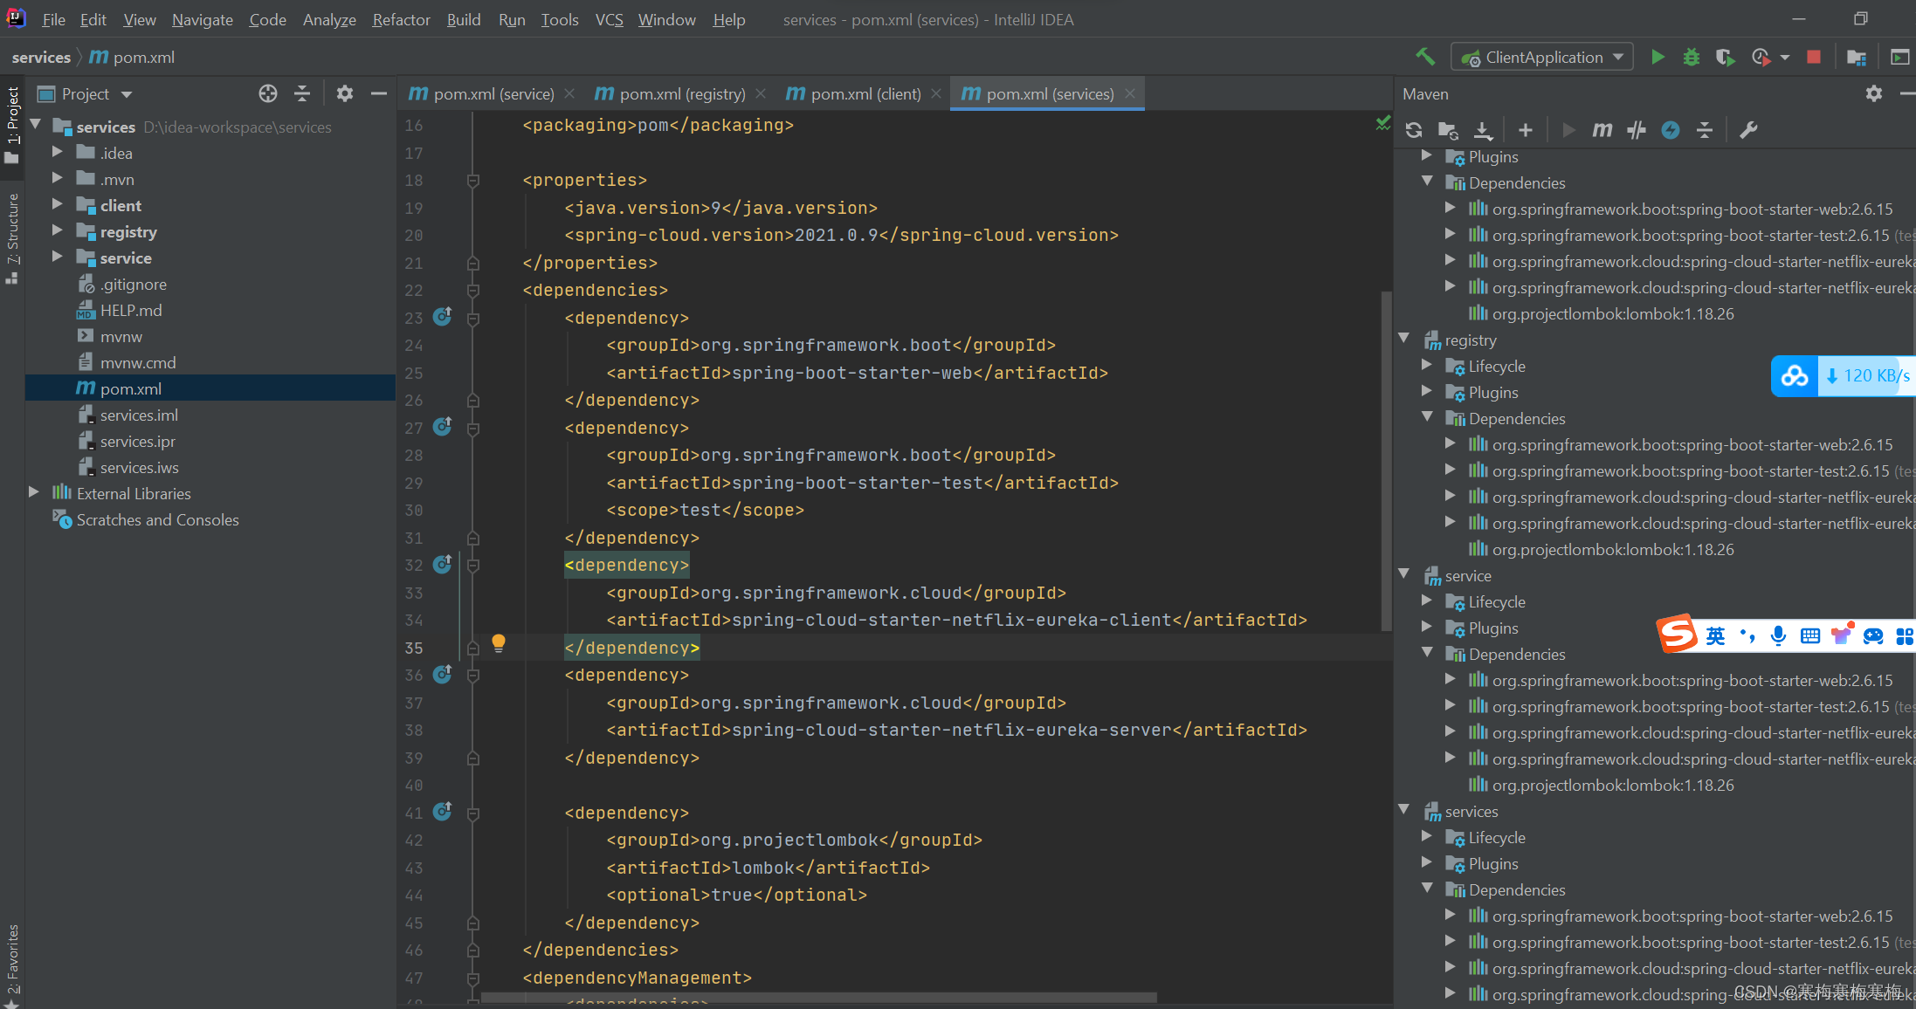The image size is (1916, 1009).
Task: Collapse registry module in Maven panel
Action: click(1404, 339)
